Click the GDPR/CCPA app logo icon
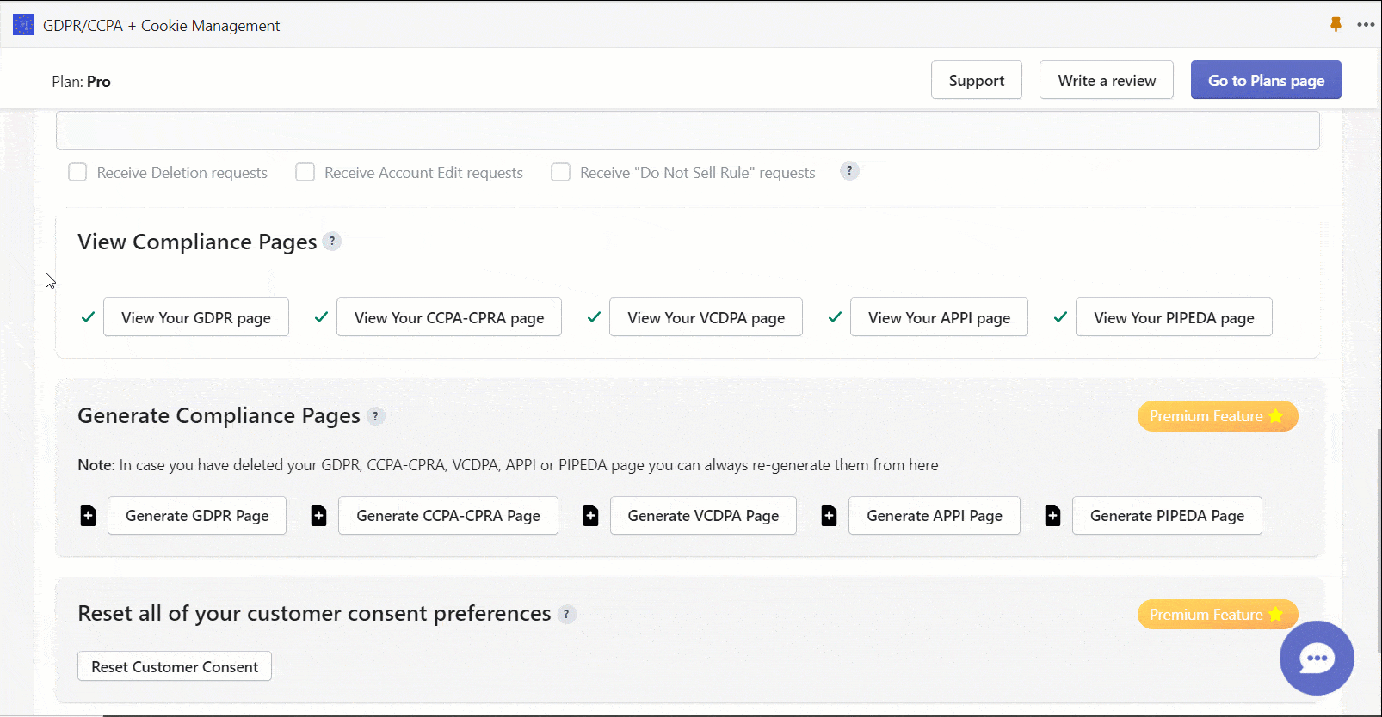Screen dimensions: 1382x717 click(24, 25)
